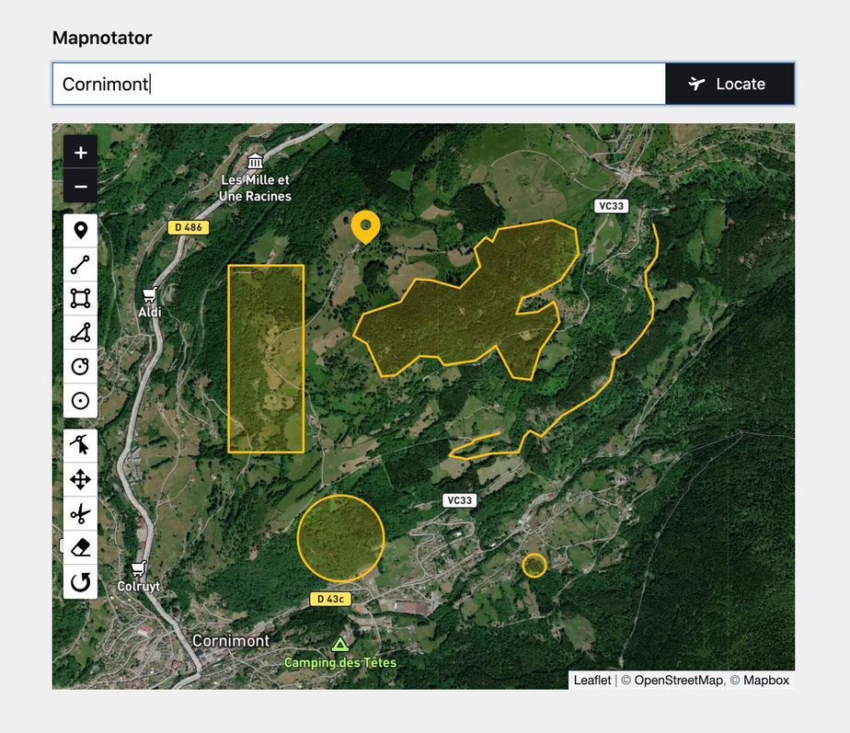Select the draw polyline tool
This screenshot has height=733, width=850.
pos(81,265)
